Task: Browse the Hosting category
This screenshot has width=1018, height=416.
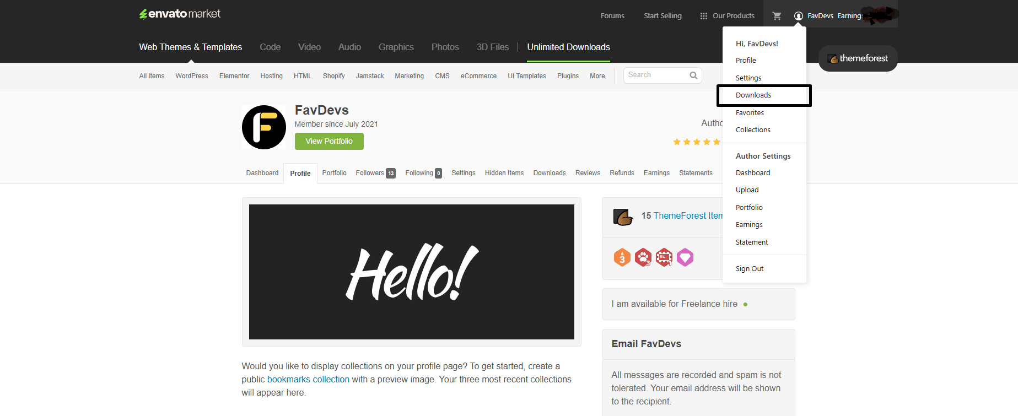Action: click(x=271, y=76)
